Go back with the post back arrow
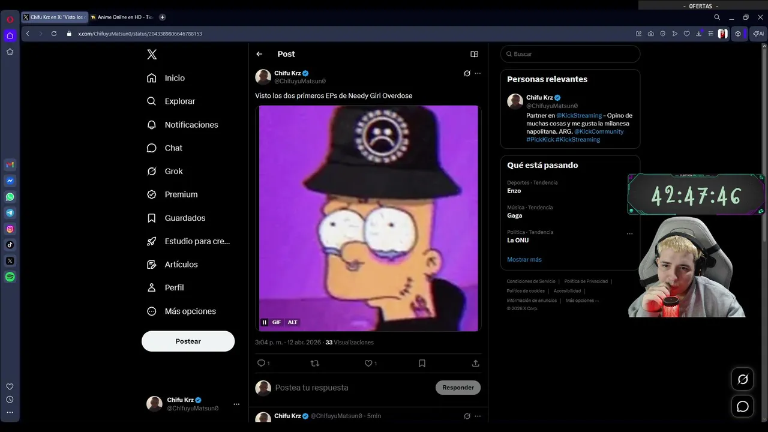 coord(259,54)
